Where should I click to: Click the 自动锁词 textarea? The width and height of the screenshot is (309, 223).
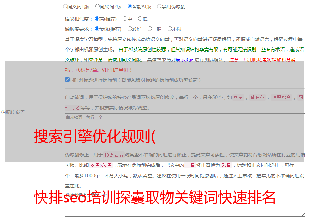(x=185, y=126)
